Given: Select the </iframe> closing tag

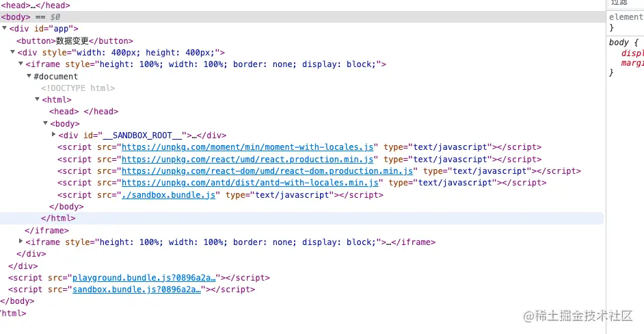Looking at the screenshot, I should point(46,231).
